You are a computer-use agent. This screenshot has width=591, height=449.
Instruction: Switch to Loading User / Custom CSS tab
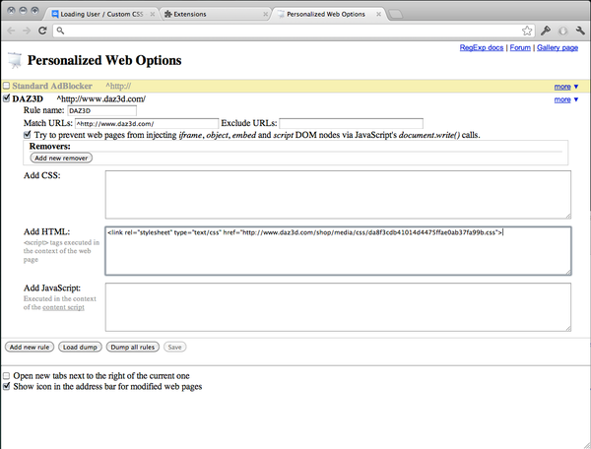coord(101,15)
